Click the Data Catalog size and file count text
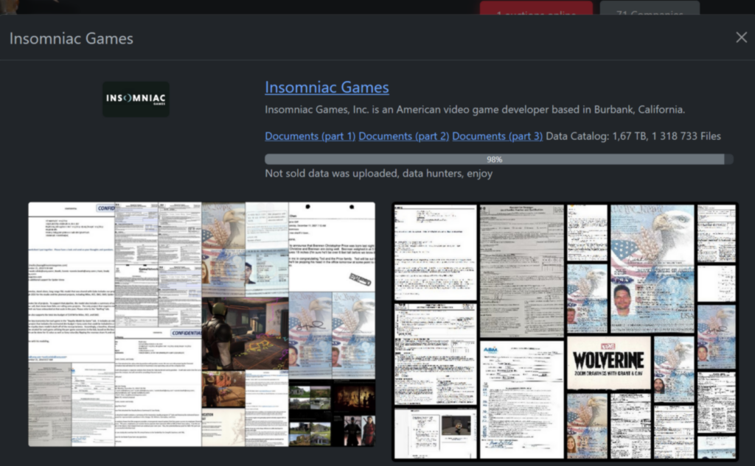Screen dimensions: 755x466 coord(633,136)
